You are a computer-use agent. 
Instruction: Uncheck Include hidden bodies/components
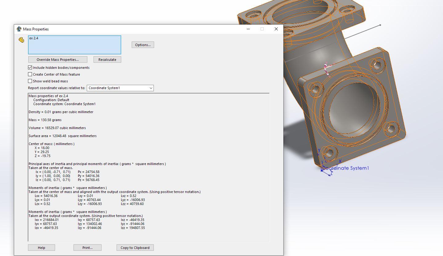(x=30, y=68)
